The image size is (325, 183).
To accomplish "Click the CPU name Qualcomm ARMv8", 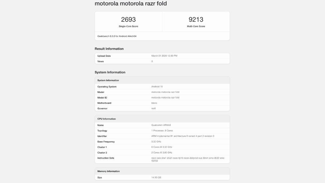I will coord(161,125).
